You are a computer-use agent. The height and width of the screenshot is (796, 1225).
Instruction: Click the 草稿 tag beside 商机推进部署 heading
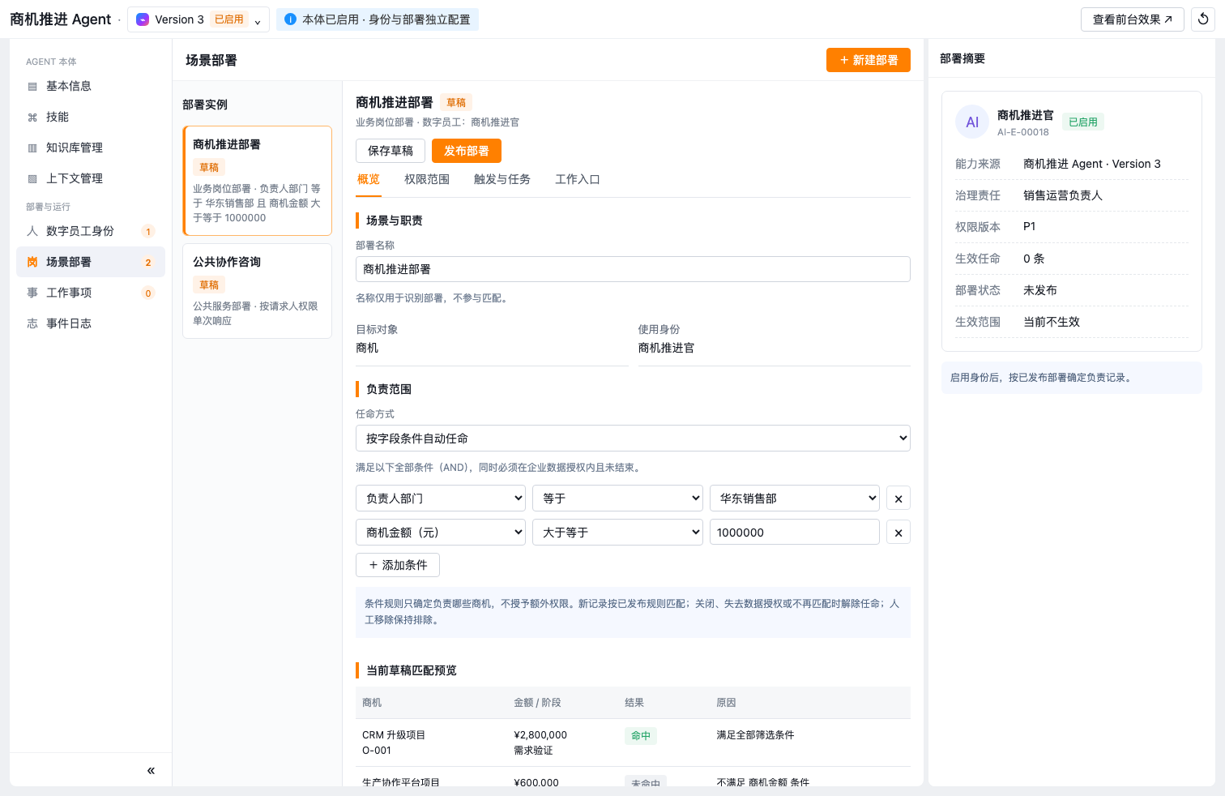pyautogui.click(x=456, y=103)
